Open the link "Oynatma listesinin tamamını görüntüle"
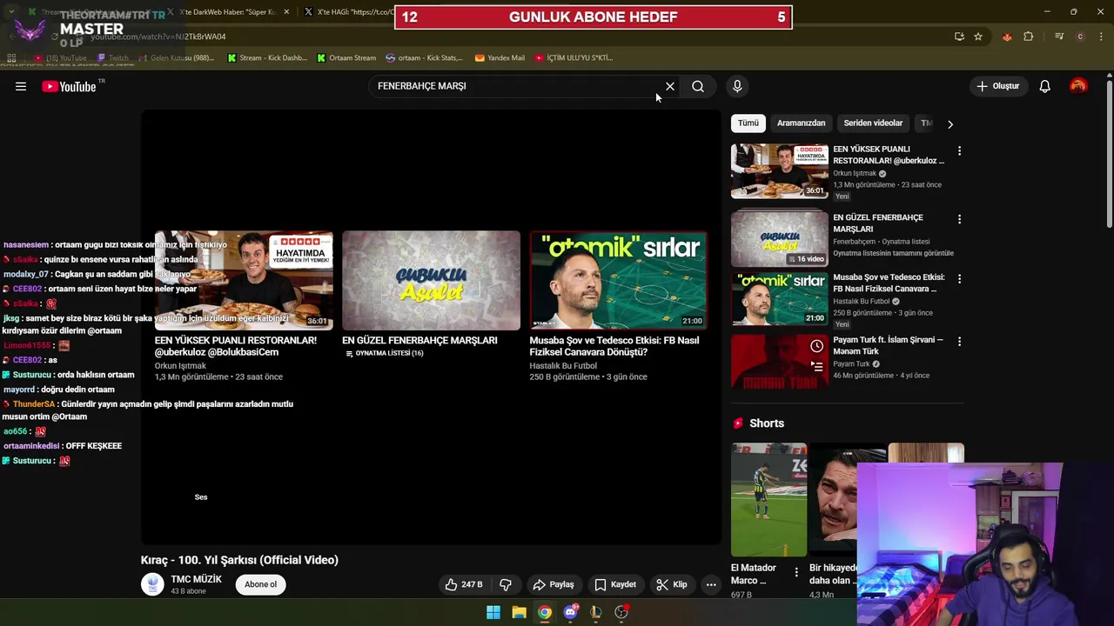The width and height of the screenshot is (1114, 626). click(x=893, y=253)
